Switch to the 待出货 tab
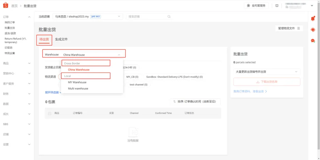The width and height of the screenshot is (320, 160). [44, 39]
